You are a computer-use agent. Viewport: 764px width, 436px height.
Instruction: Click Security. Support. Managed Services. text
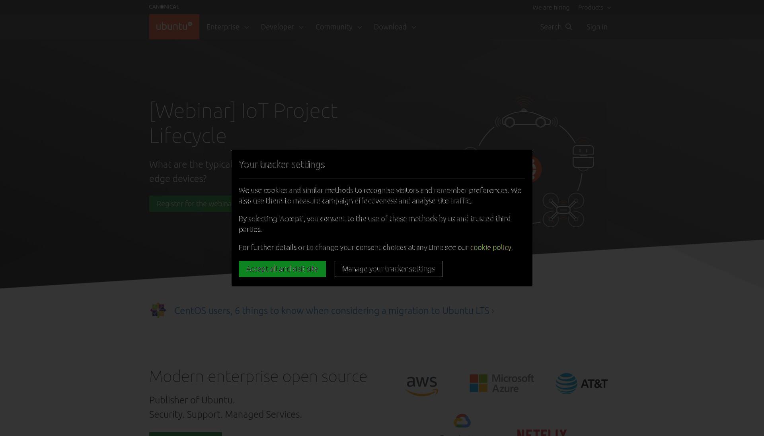[x=225, y=414]
